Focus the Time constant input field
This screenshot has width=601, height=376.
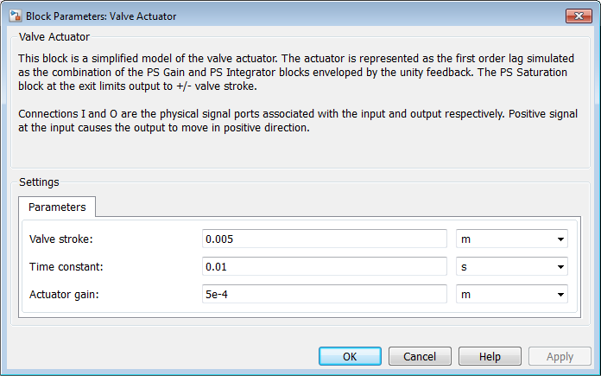click(x=324, y=267)
